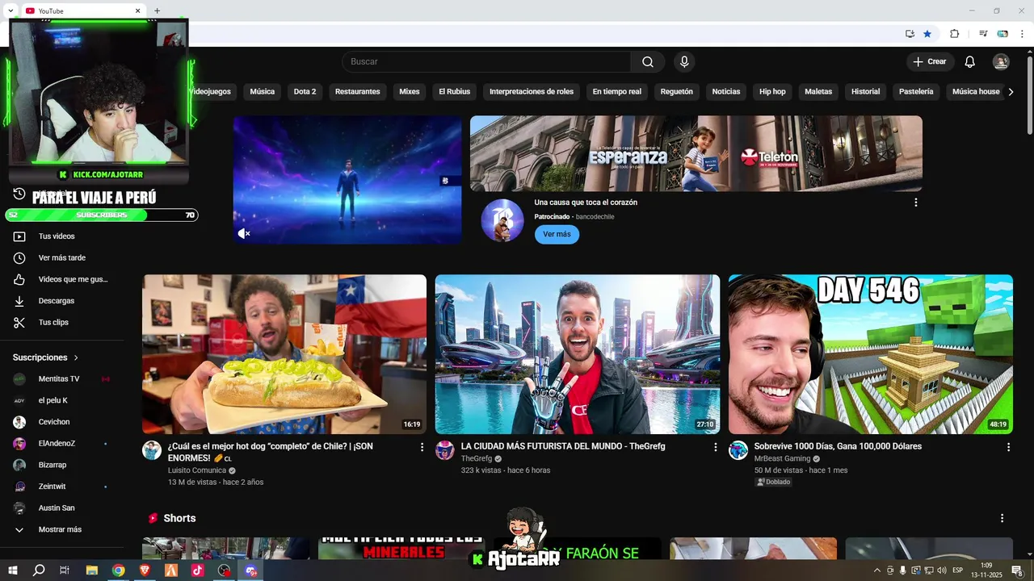The height and width of the screenshot is (581, 1034).
Task: Select the Reguetón category chip
Action: tap(676, 92)
